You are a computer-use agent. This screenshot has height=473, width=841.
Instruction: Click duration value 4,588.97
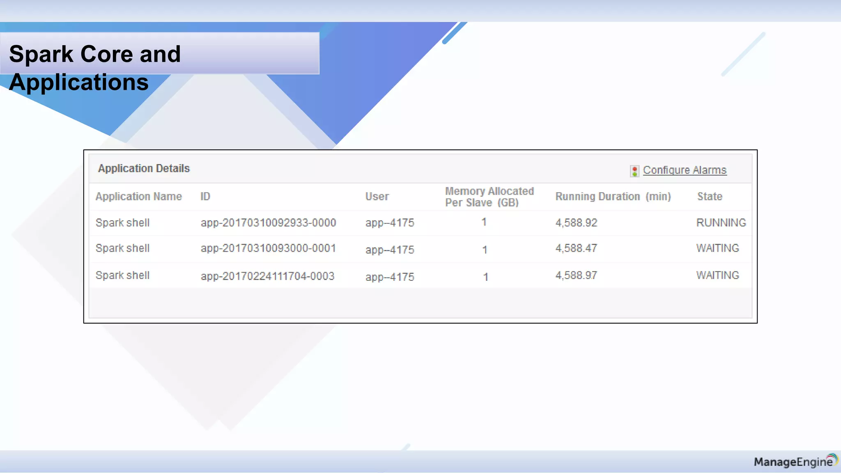tap(576, 276)
